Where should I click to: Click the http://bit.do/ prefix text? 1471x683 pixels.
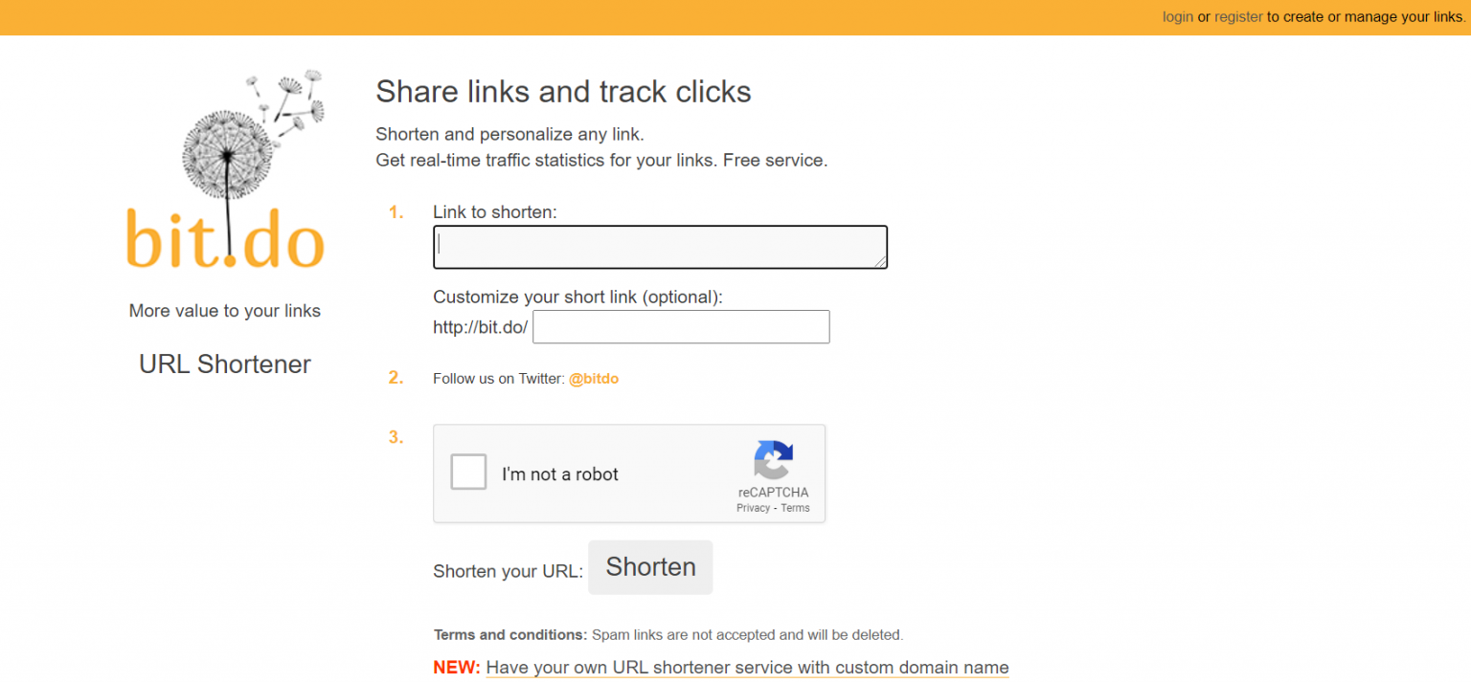[480, 327]
